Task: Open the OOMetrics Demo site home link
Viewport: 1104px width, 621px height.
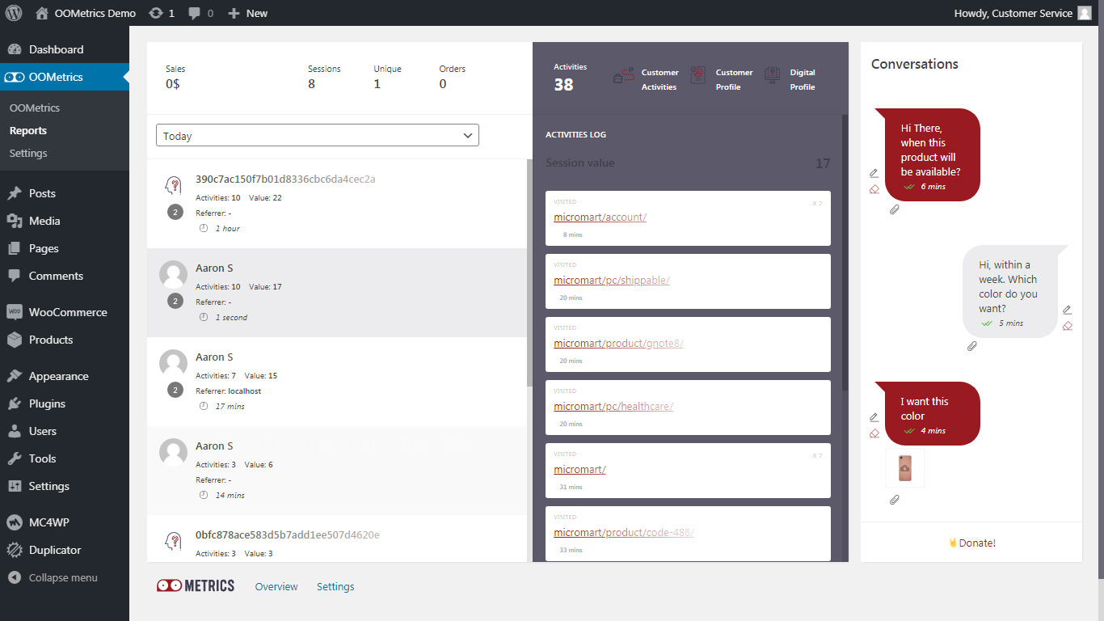Action: (x=86, y=13)
